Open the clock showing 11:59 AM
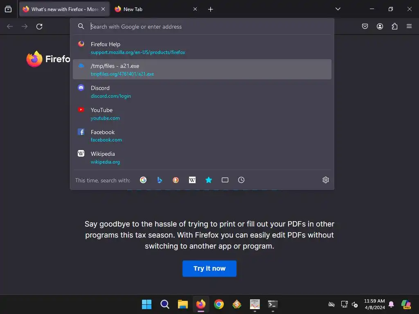 tap(374, 304)
